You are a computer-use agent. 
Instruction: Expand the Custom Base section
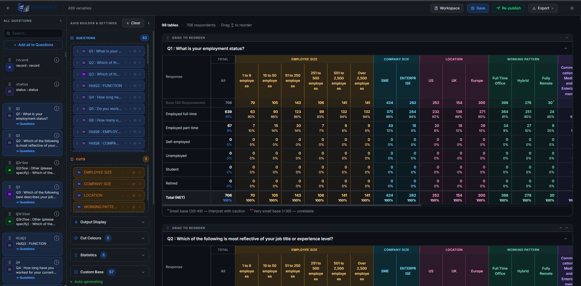point(110,272)
